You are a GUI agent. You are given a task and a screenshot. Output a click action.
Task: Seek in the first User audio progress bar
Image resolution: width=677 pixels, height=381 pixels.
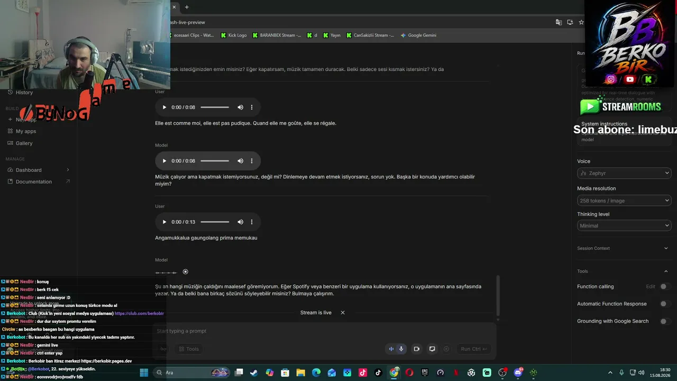215,107
